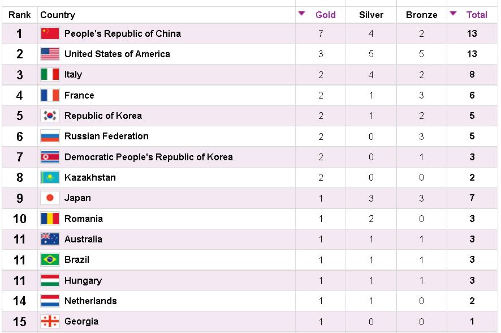Click the Brazil flag icon

coord(50,259)
